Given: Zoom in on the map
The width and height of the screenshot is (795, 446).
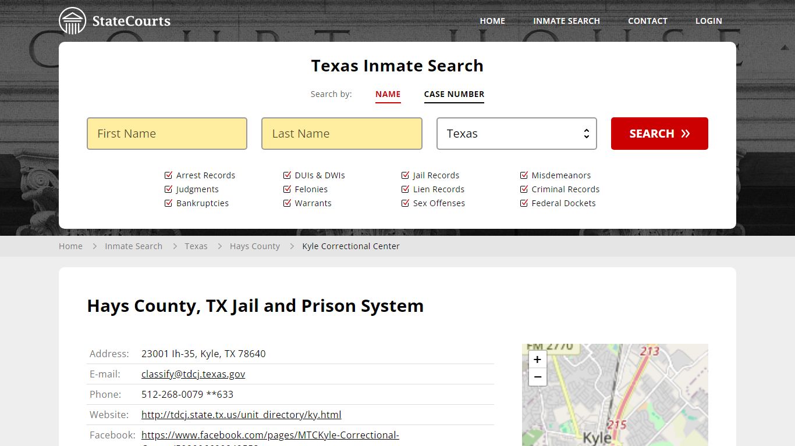Looking at the screenshot, I should pyautogui.click(x=537, y=359).
